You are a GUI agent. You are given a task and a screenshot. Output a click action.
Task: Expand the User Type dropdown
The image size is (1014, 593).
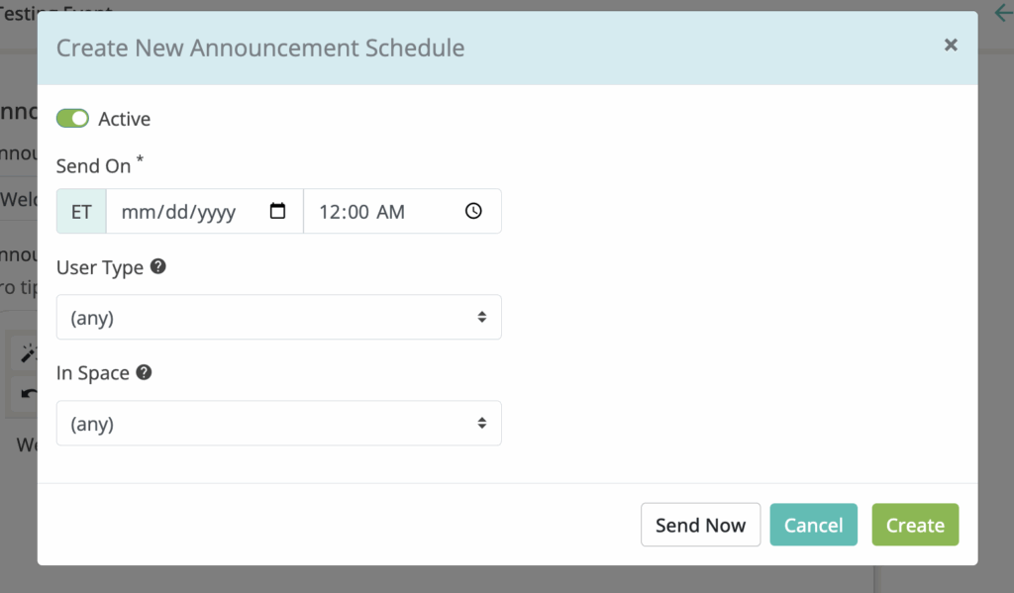[278, 317]
